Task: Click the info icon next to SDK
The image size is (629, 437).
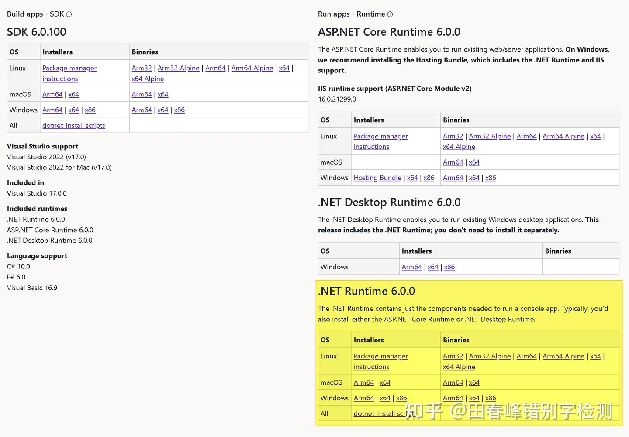Action: [x=68, y=14]
